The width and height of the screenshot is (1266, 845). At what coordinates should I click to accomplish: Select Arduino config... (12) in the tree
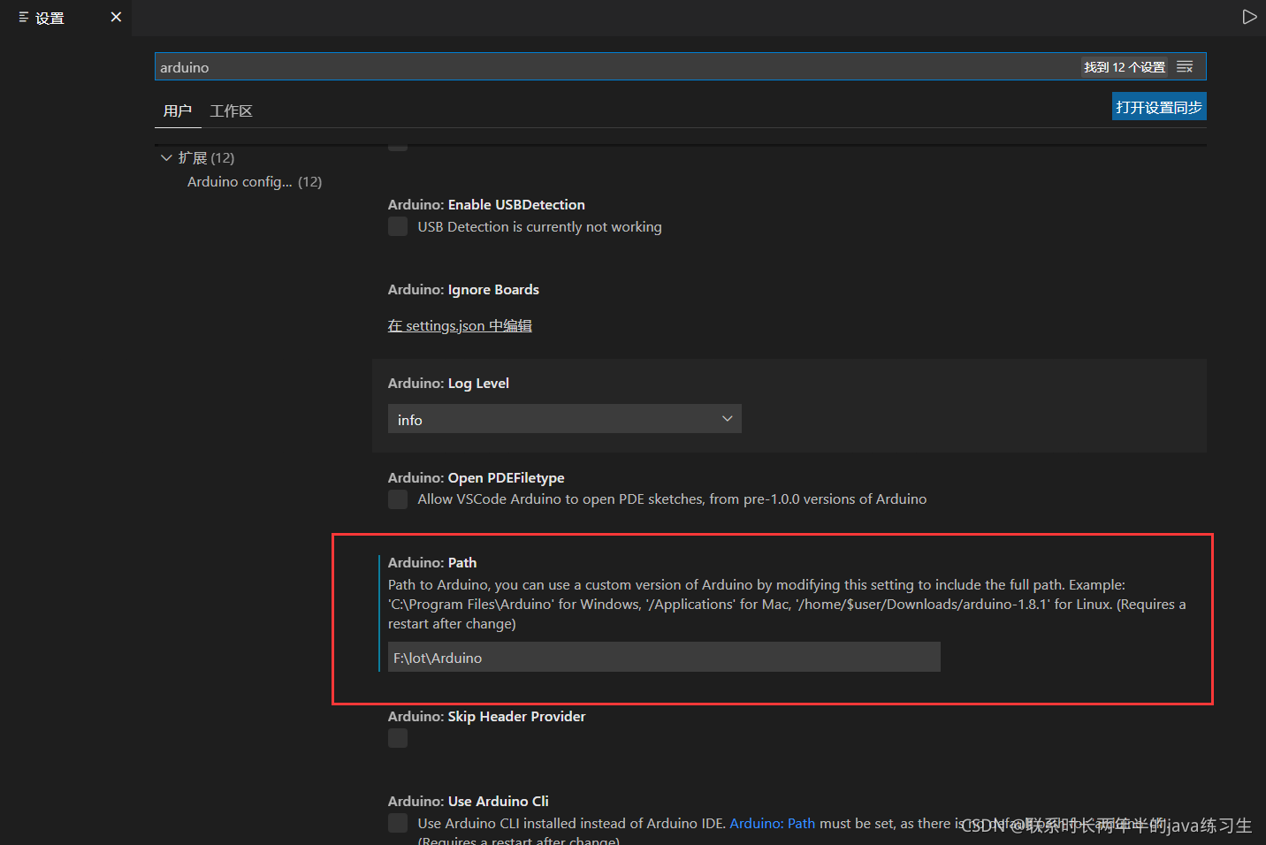pyautogui.click(x=255, y=181)
